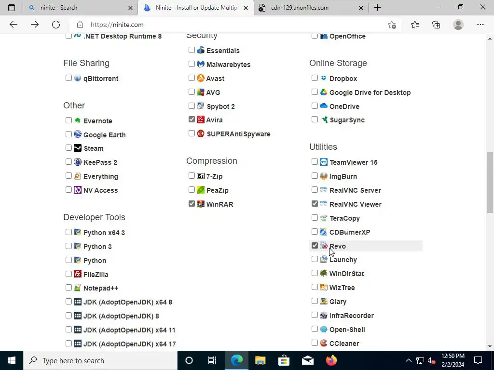Open the Mail app from taskbar
The height and width of the screenshot is (370, 494).
coord(307,360)
